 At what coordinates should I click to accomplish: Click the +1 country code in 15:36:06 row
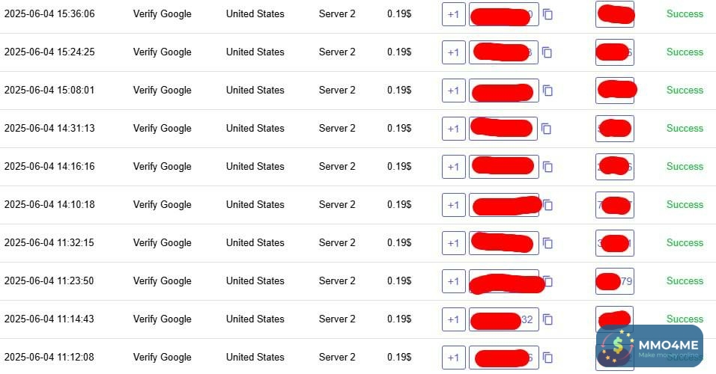tap(453, 14)
